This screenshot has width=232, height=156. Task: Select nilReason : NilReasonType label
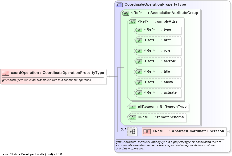click(162, 107)
